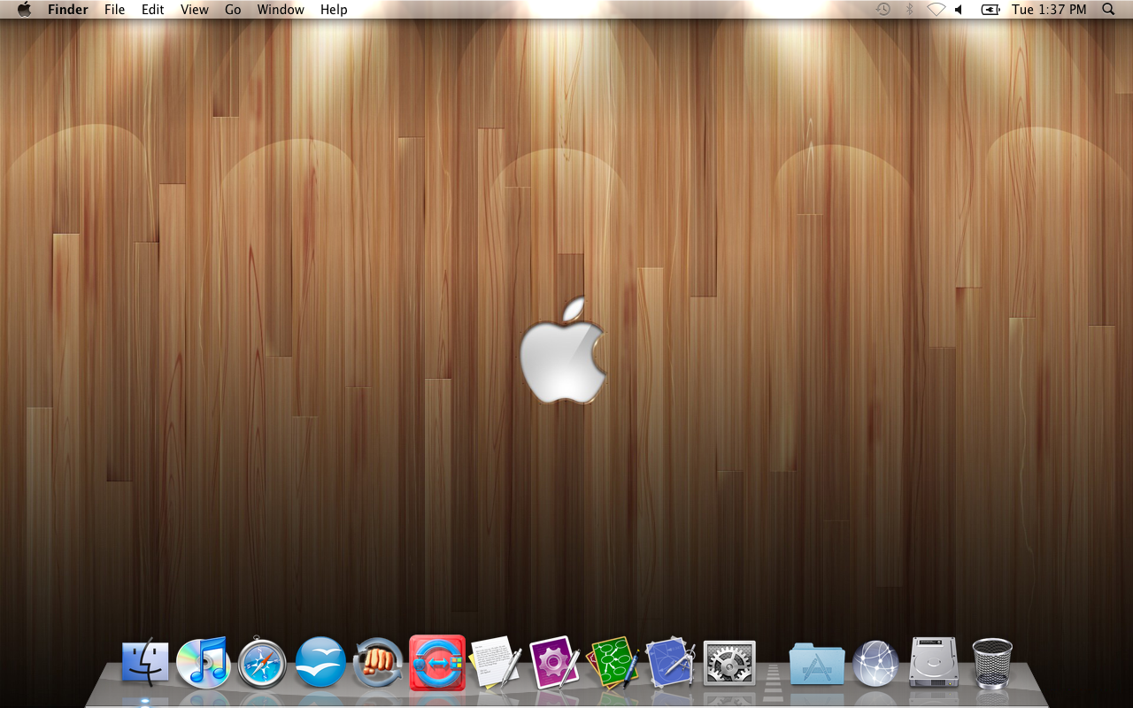This screenshot has width=1133, height=708.
Task: Open the View menu
Action: (195, 10)
